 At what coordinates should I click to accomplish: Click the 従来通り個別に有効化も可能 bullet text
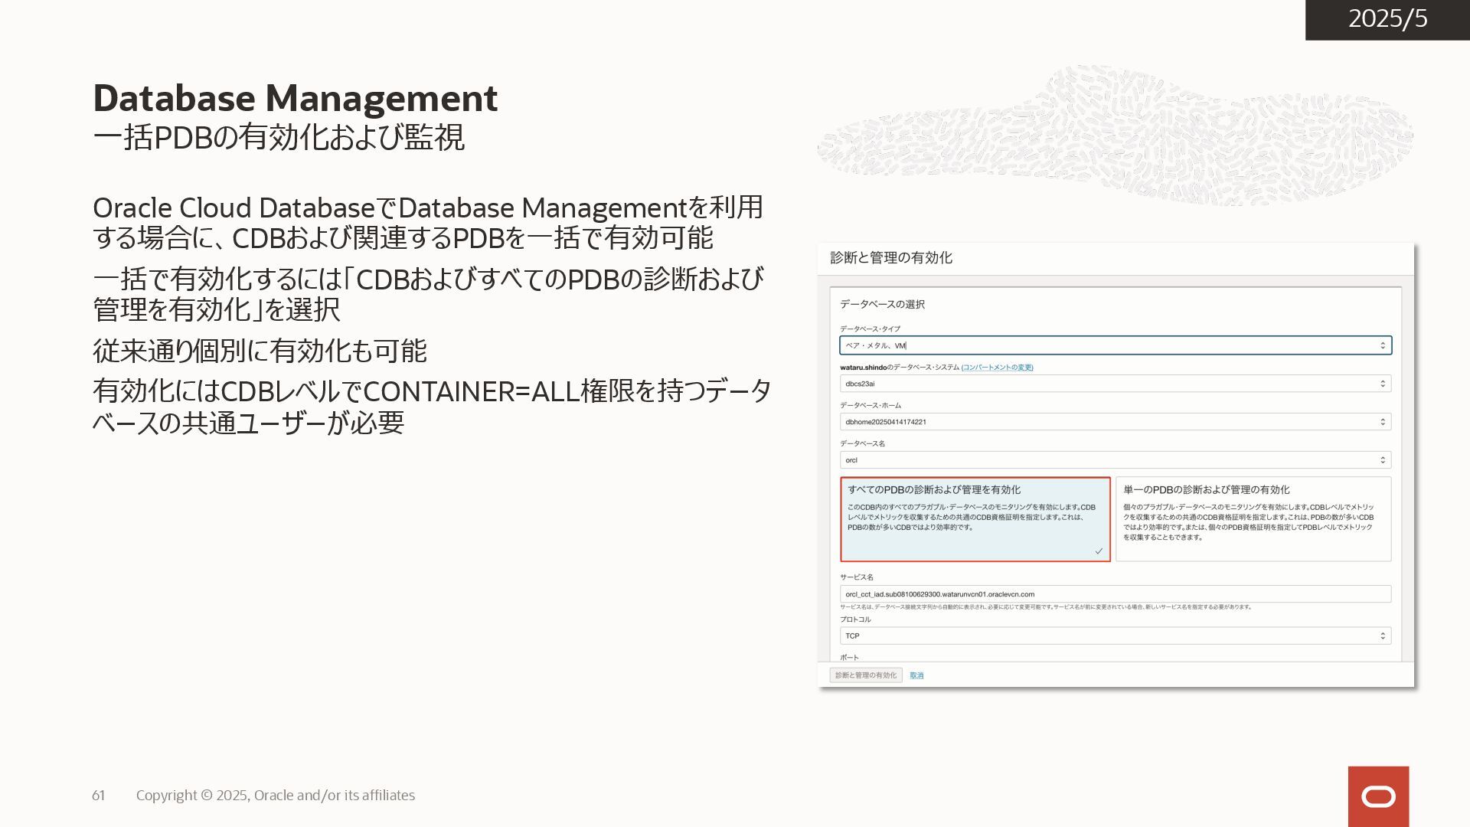pos(260,351)
